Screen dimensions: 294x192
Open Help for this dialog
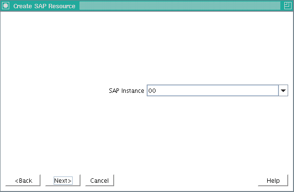click(x=273, y=181)
